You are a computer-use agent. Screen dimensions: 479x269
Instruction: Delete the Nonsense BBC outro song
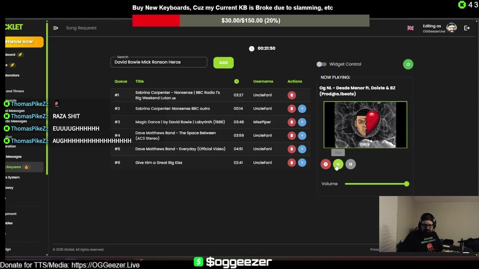tap(292, 109)
